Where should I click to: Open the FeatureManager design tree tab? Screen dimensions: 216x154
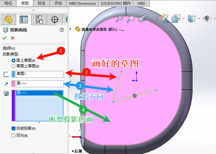point(8,20)
